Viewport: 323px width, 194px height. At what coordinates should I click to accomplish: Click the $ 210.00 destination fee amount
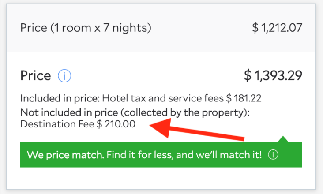point(116,124)
